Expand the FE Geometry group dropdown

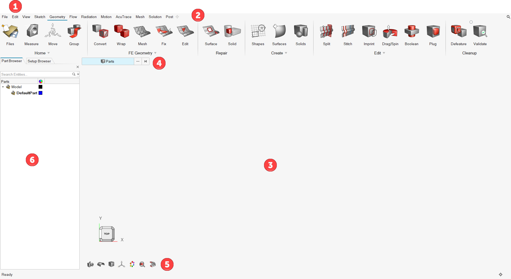point(155,53)
